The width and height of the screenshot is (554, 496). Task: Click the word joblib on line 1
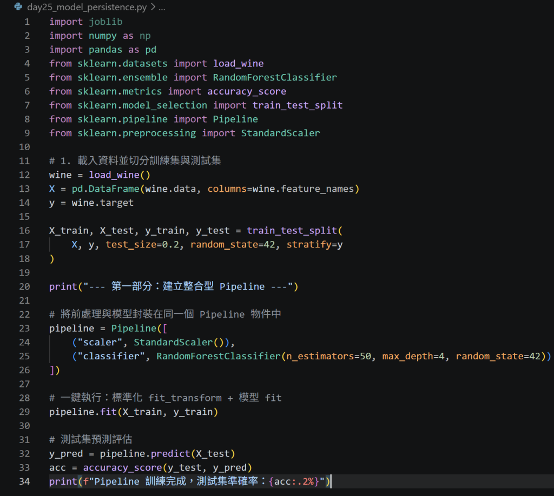tap(105, 22)
